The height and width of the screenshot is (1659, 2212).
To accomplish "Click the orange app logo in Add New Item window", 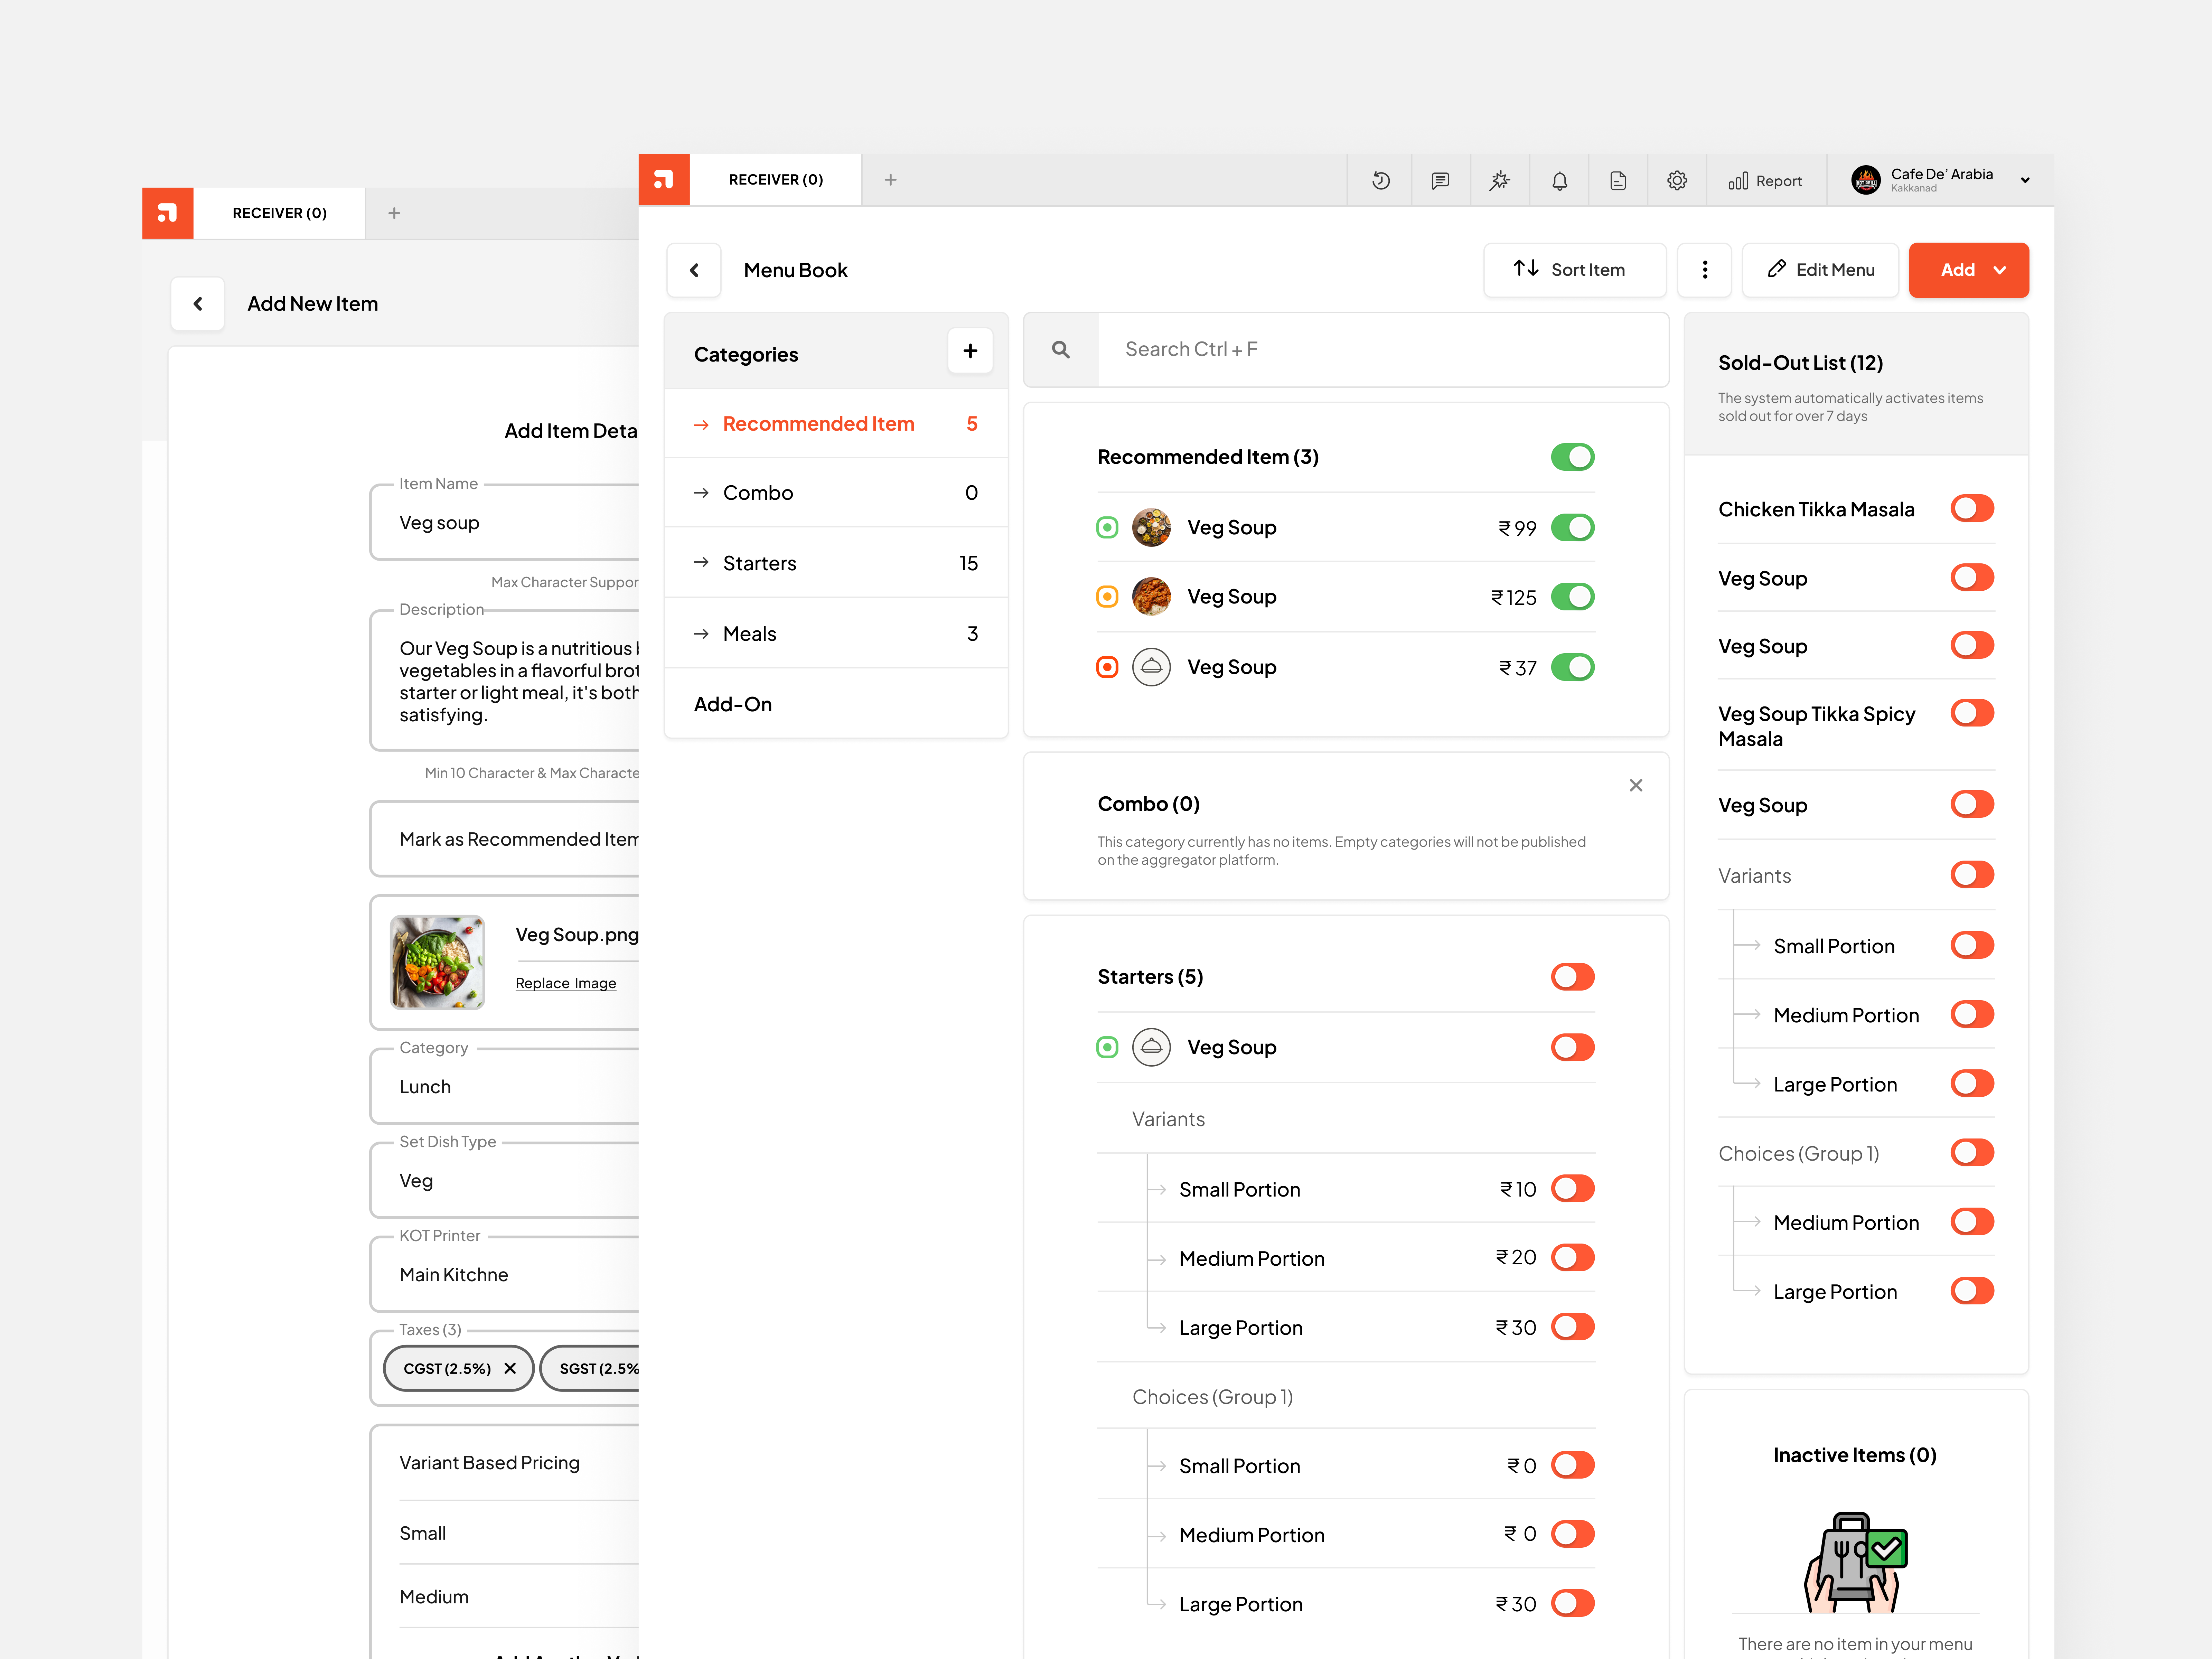I will pyautogui.click(x=168, y=213).
